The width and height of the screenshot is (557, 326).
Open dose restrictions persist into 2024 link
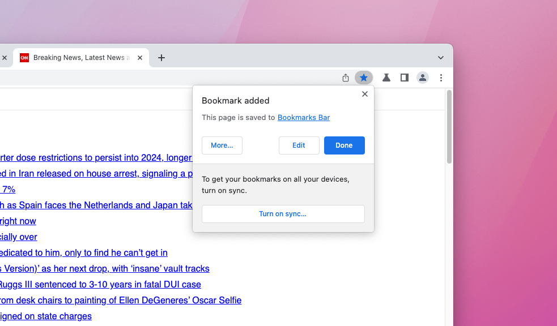click(x=96, y=157)
